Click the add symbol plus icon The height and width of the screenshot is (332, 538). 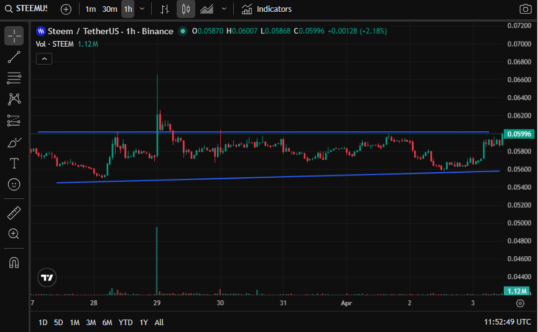click(x=66, y=9)
